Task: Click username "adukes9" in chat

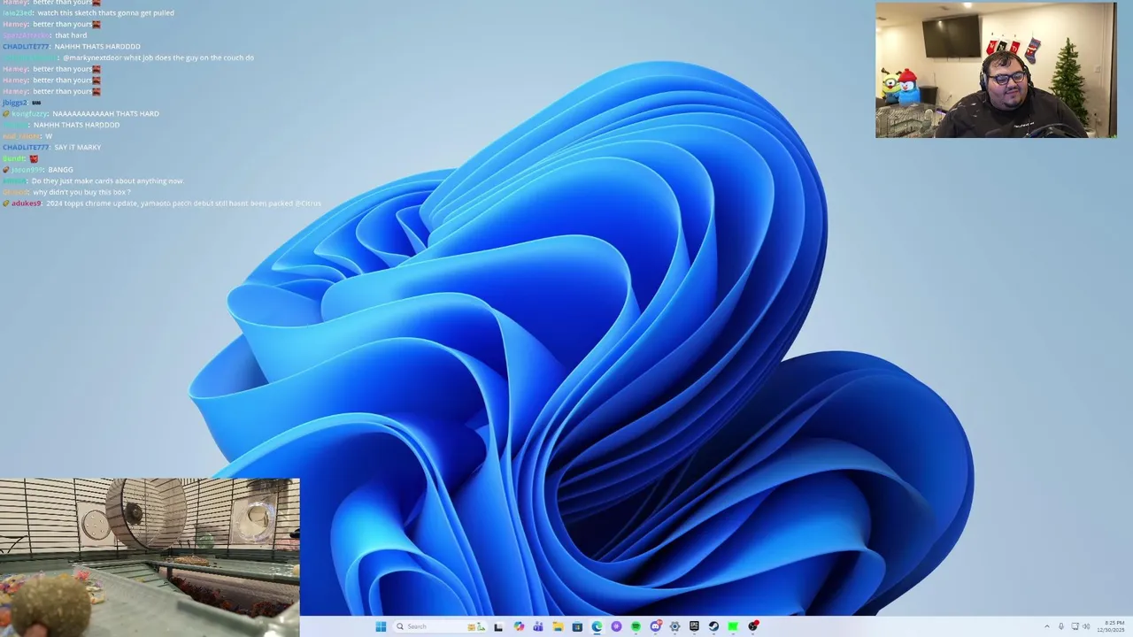Action: point(26,203)
